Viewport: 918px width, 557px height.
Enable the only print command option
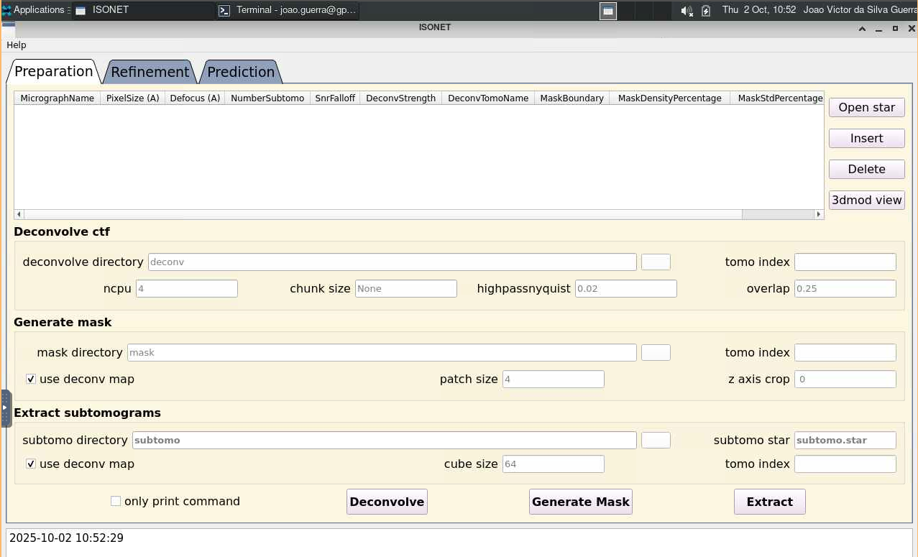click(116, 501)
